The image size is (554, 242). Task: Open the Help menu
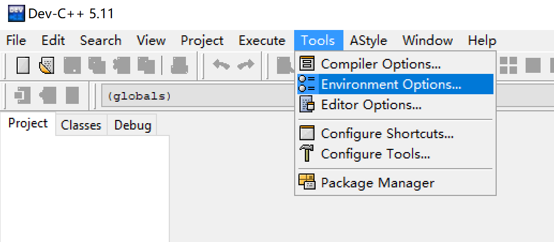[482, 40]
